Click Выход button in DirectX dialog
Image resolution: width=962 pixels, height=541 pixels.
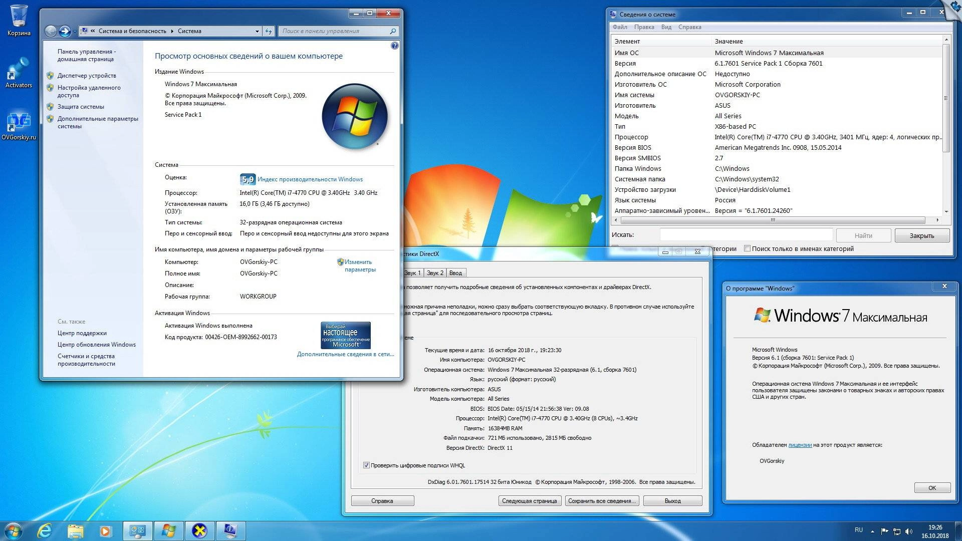[x=672, y=501]
